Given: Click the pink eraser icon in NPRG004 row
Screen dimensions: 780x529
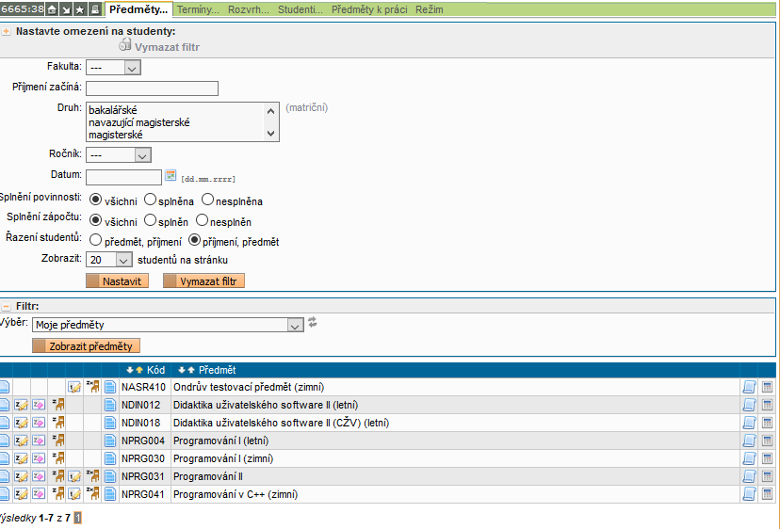Looking at the screenshot, I should coord(39,441).
